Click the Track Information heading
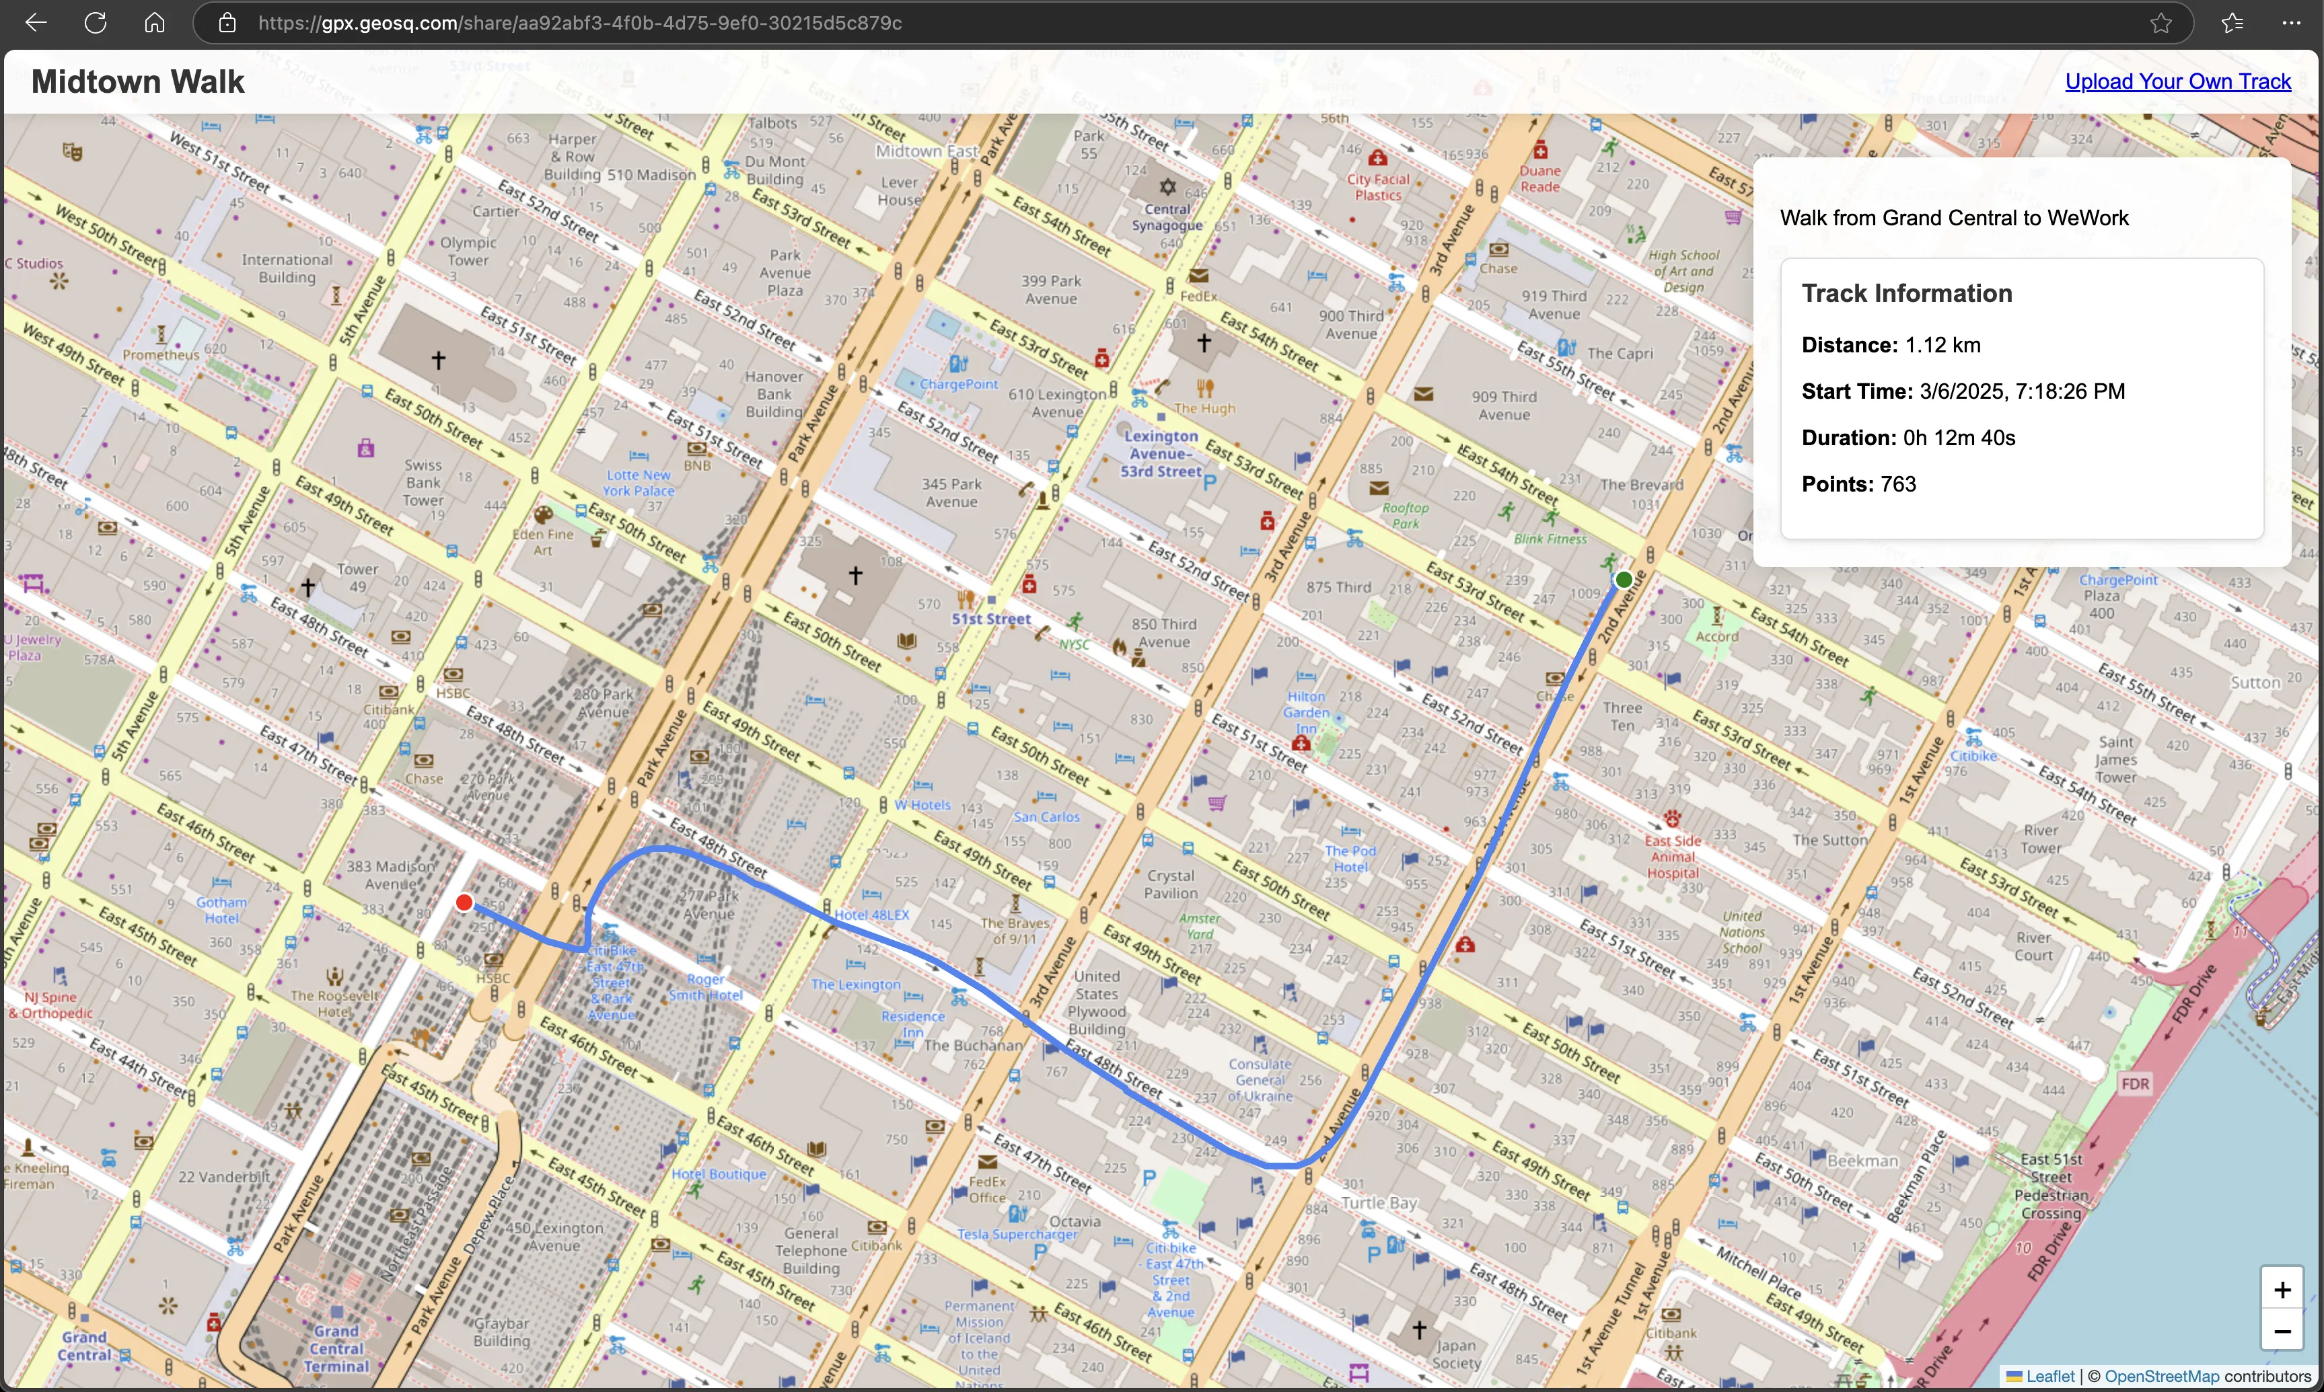The width and height of the screenshot is (2324, 1392). point(1906,294)
